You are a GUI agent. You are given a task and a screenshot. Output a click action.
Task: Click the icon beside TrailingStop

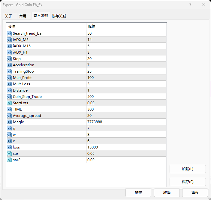pyautogui.click(x=9, y=71)
